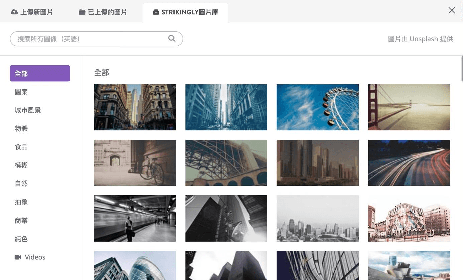Viewport: 463px width, 280px height.
Task: Select the highlighted 全部 category button
Action: click(x=40, y=73)
